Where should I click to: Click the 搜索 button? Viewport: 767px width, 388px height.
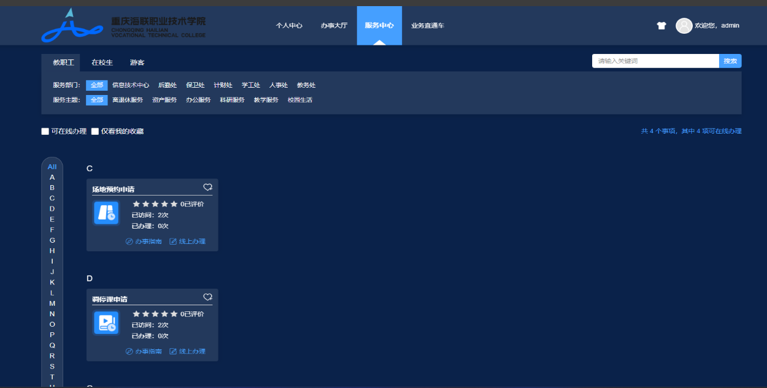tap(730, 61)
